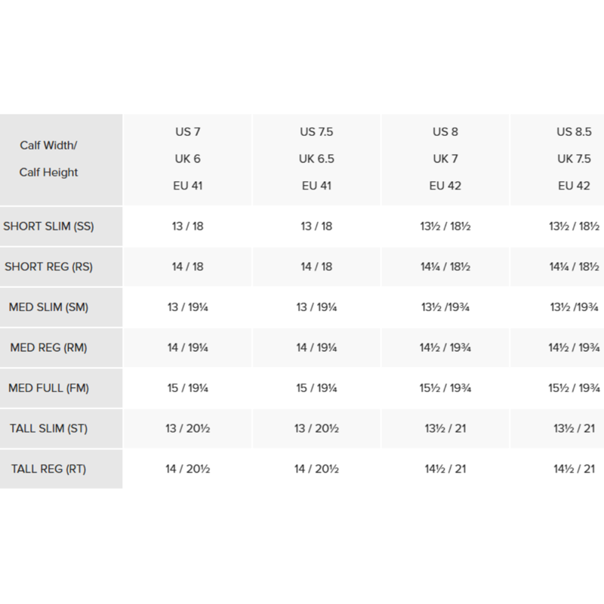Select TALL REG value under US 7.5
This screenshot has height=604, width=604.
(x=316, y=469)
